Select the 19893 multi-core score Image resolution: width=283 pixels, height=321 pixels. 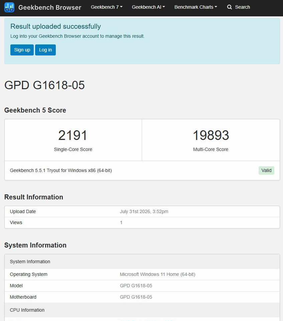211,135
